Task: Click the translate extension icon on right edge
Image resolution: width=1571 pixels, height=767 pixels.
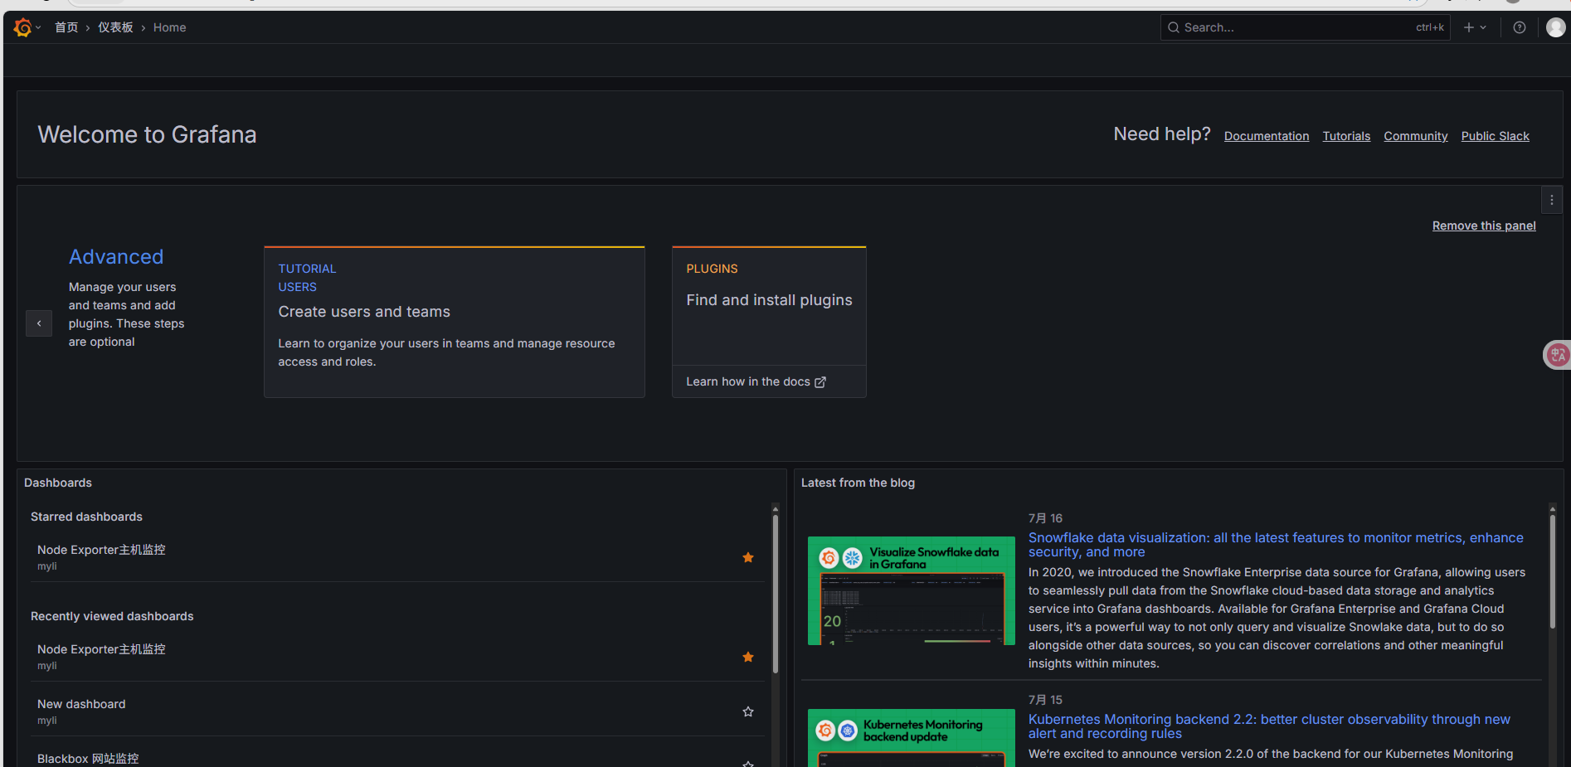Action: coord(1558,354)
